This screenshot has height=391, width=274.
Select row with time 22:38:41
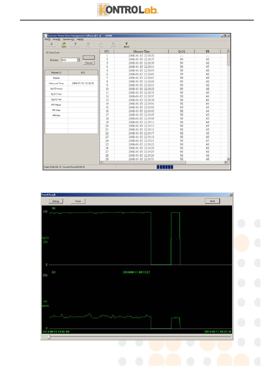tap(163, 67)
